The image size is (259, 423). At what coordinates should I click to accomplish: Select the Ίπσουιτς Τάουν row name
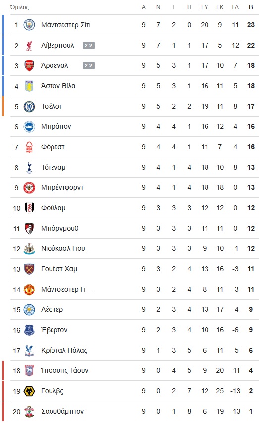coord(65,370)
